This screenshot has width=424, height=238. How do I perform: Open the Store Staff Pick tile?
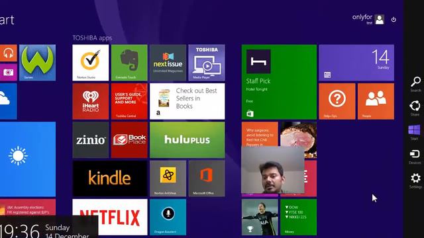pos(279,82)
